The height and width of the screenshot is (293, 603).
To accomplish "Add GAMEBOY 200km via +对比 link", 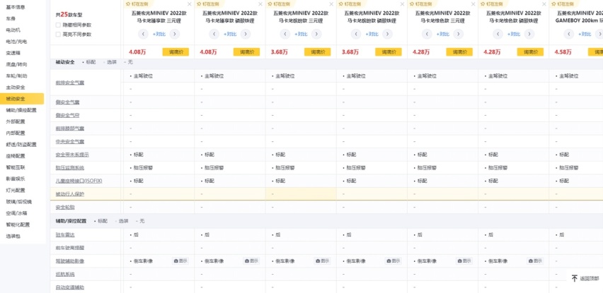I will [584, 34].
